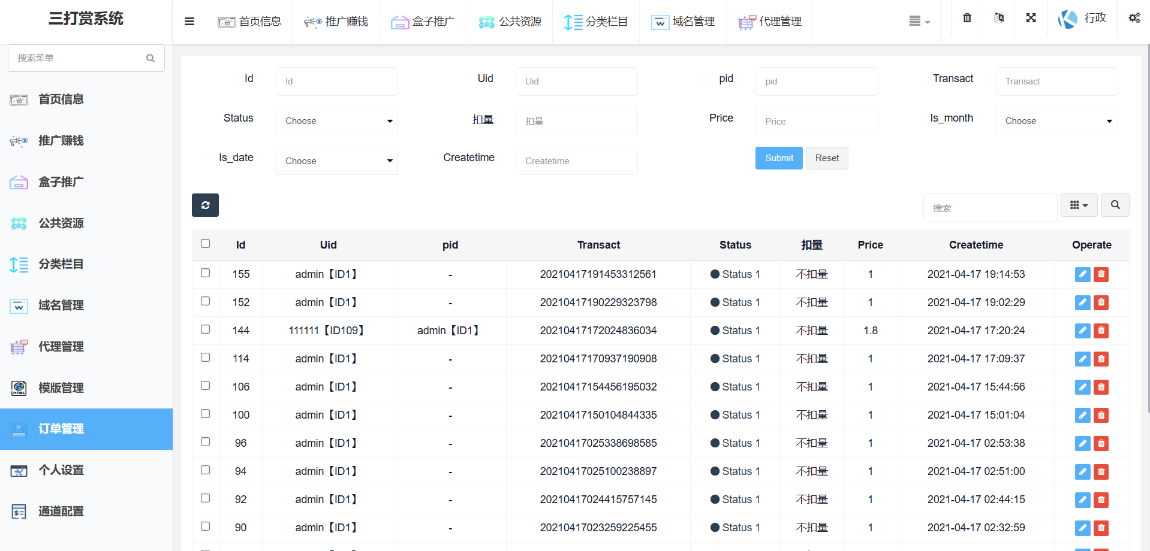This screenshot has width=1150, height=551.
Task: Expand the Is_month Choose dropdown
Action: coord(1056,121)
